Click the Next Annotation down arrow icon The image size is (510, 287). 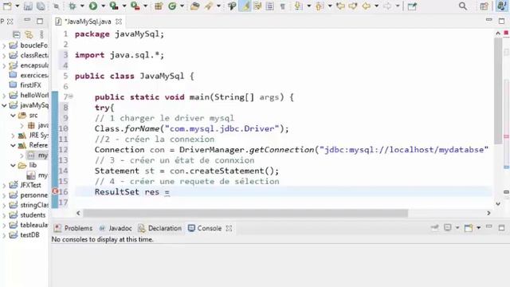297,6
